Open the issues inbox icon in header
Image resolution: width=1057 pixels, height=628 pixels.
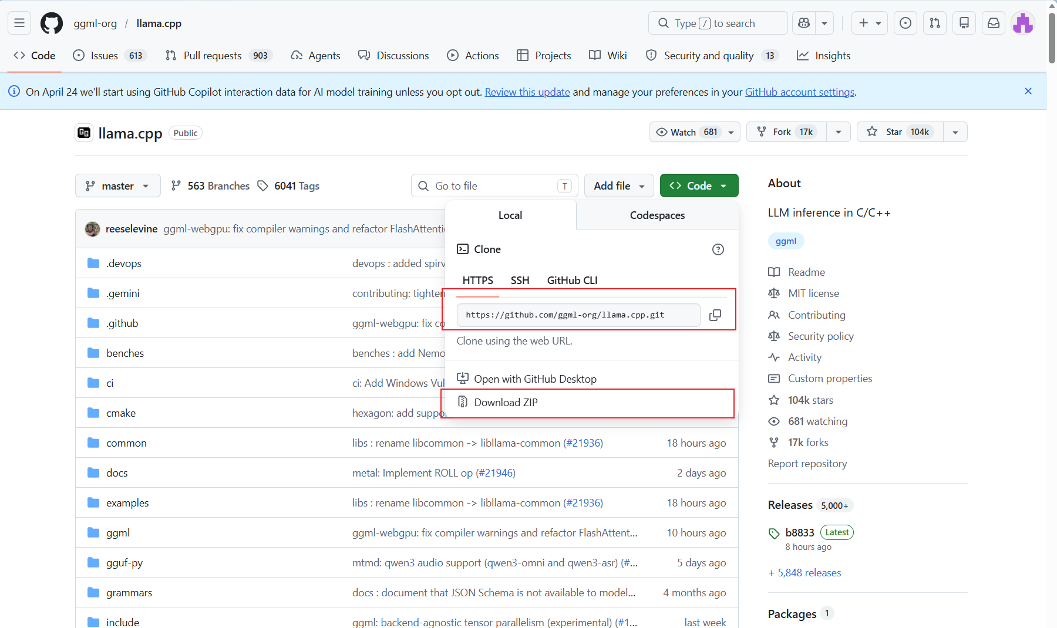905,23
